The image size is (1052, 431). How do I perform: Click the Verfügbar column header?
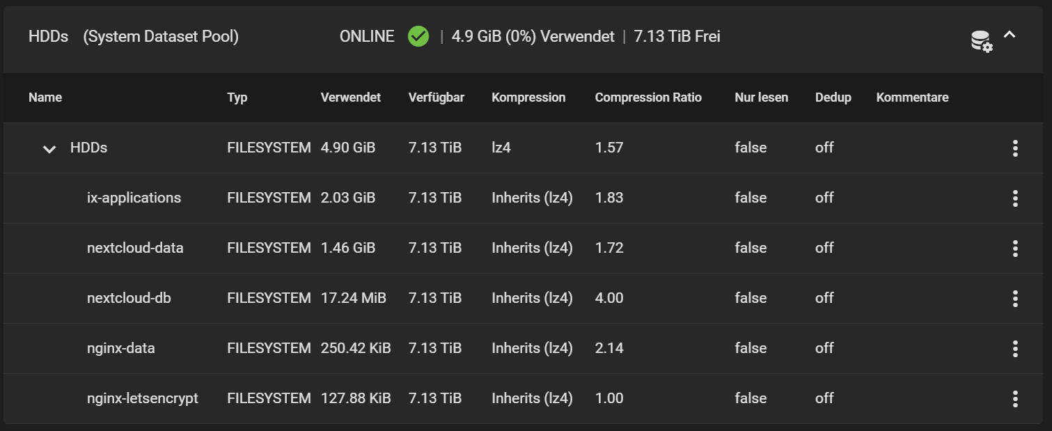point(436,97)
